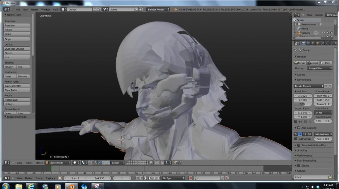Toggle Camera visibility eye in outliner
Viewport: 339px width, 189px height.
(323, 33)
